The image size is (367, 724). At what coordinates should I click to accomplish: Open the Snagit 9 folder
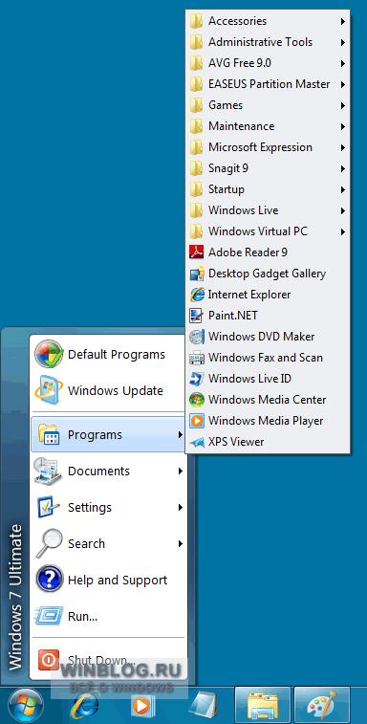[x=268, y=168]
